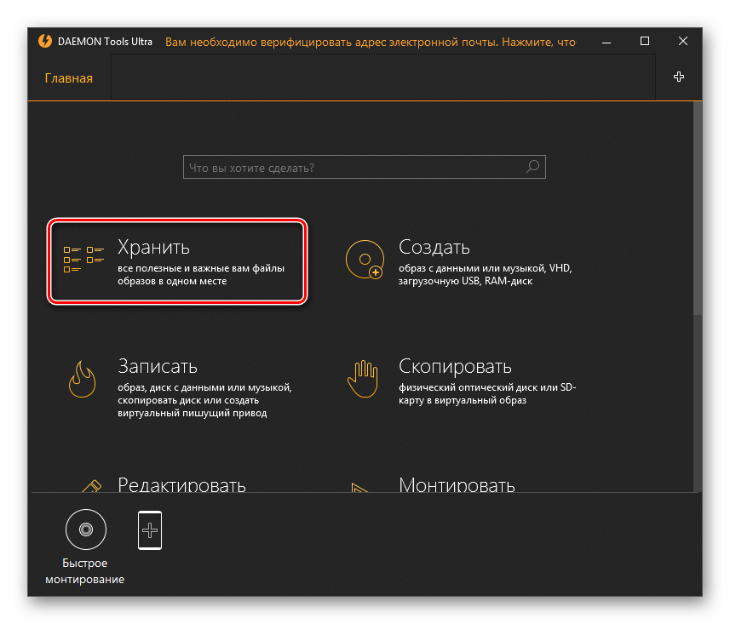Click the Скопировать hand icon
Viewport: 730px width, 624px height.
pos(364,378)
